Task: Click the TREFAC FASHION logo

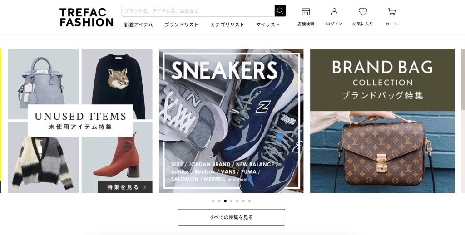Action: [x=86, y=17]
